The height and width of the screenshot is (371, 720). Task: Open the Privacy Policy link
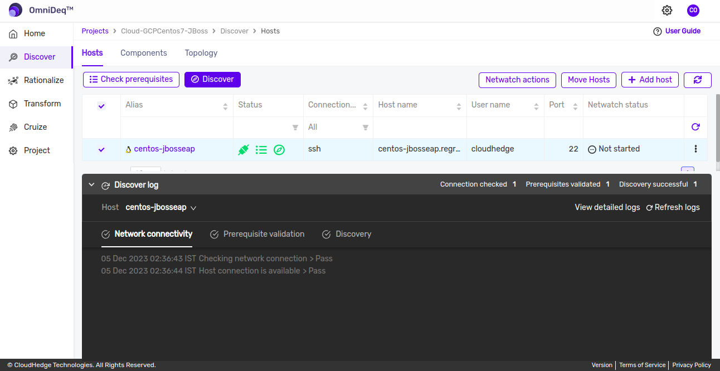692,365
